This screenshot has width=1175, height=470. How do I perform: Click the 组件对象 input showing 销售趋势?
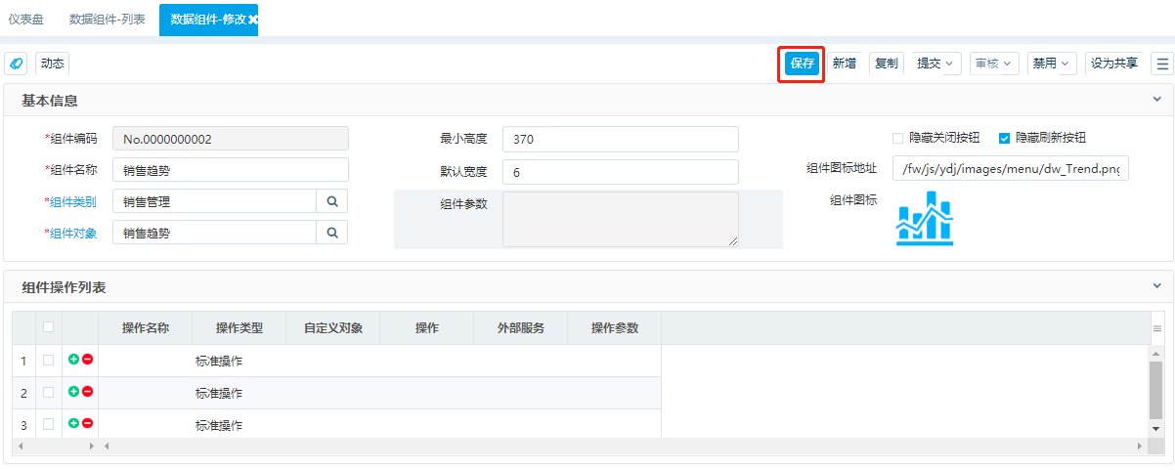pyautogui.click(x=215, y=233)
